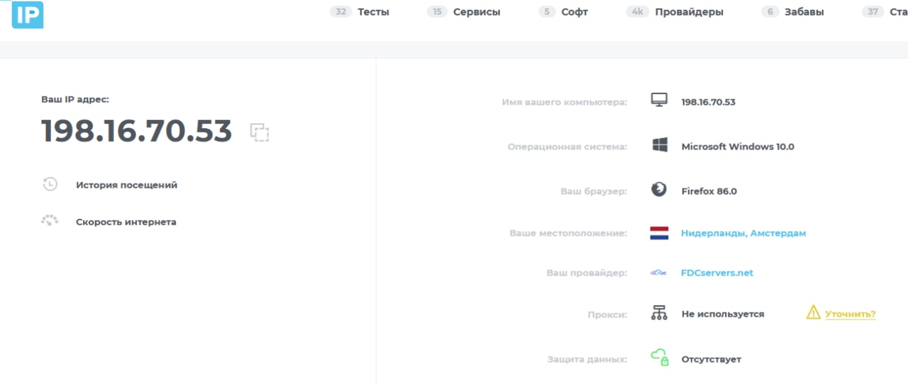
Task: Click the computer monitor icon
Action: [659, 101]
